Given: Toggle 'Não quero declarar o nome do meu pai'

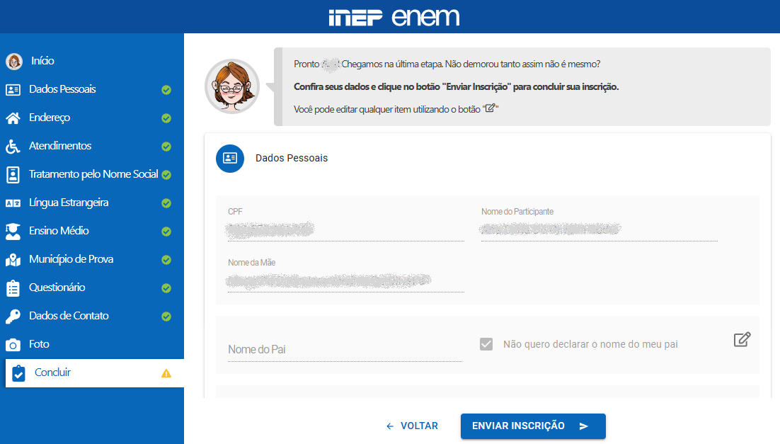Looking at the screenshot, I should pyautogui.click(x=486, y=344).
